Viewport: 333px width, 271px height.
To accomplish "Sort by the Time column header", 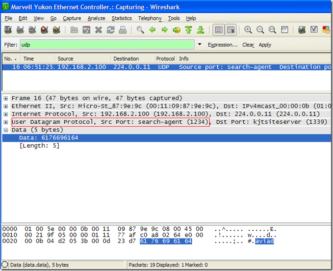I will [38, 58].
